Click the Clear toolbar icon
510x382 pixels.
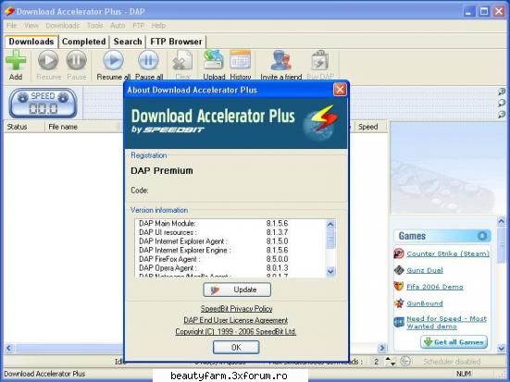182,60
